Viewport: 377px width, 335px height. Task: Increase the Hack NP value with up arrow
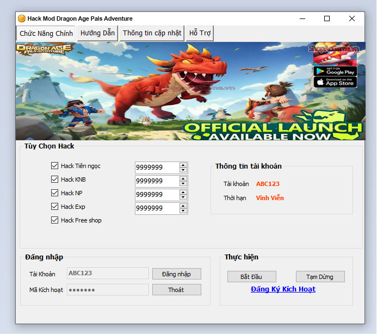coord(183,193)
